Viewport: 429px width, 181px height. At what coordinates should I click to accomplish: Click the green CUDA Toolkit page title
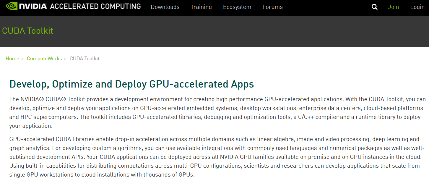[x=27, y=31]
